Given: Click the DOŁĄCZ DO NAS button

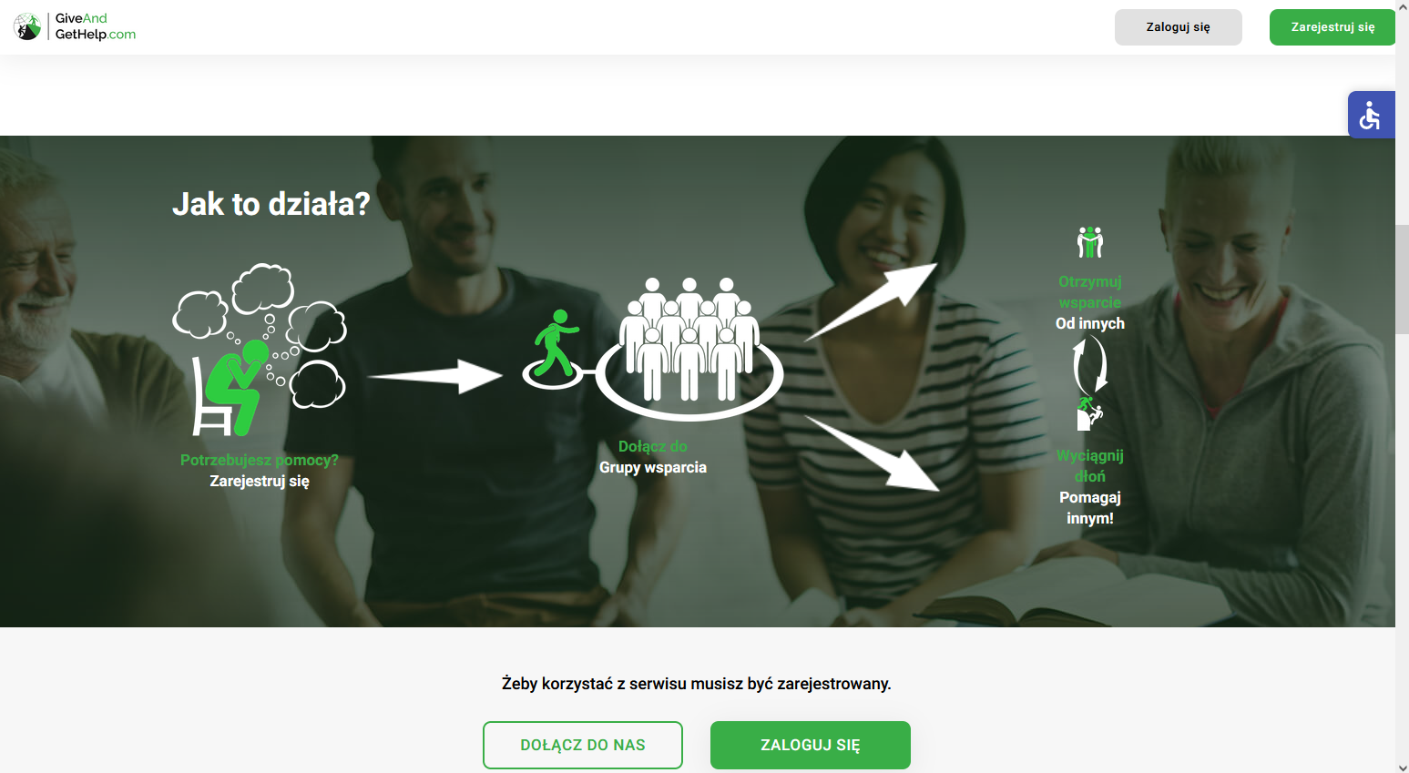Looking at the screenshot, I should pos(583,745).
